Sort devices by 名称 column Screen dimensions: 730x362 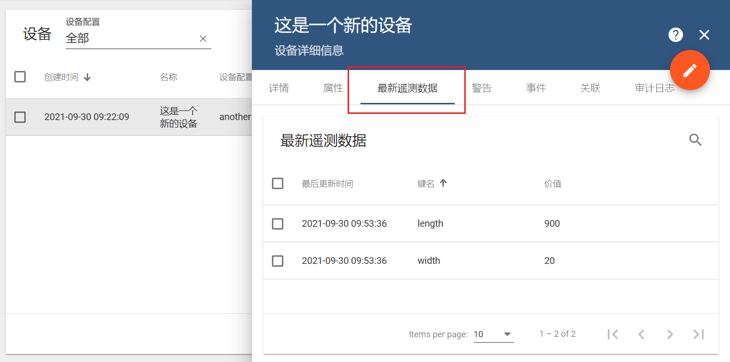pos(169,77)
